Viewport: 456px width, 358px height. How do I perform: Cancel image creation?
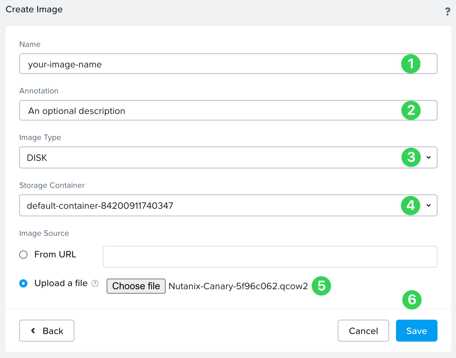tap(363, 331)
